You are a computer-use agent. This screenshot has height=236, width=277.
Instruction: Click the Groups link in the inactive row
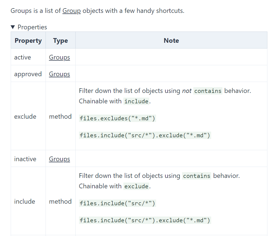pyautogui.click(x=59, y=159)
